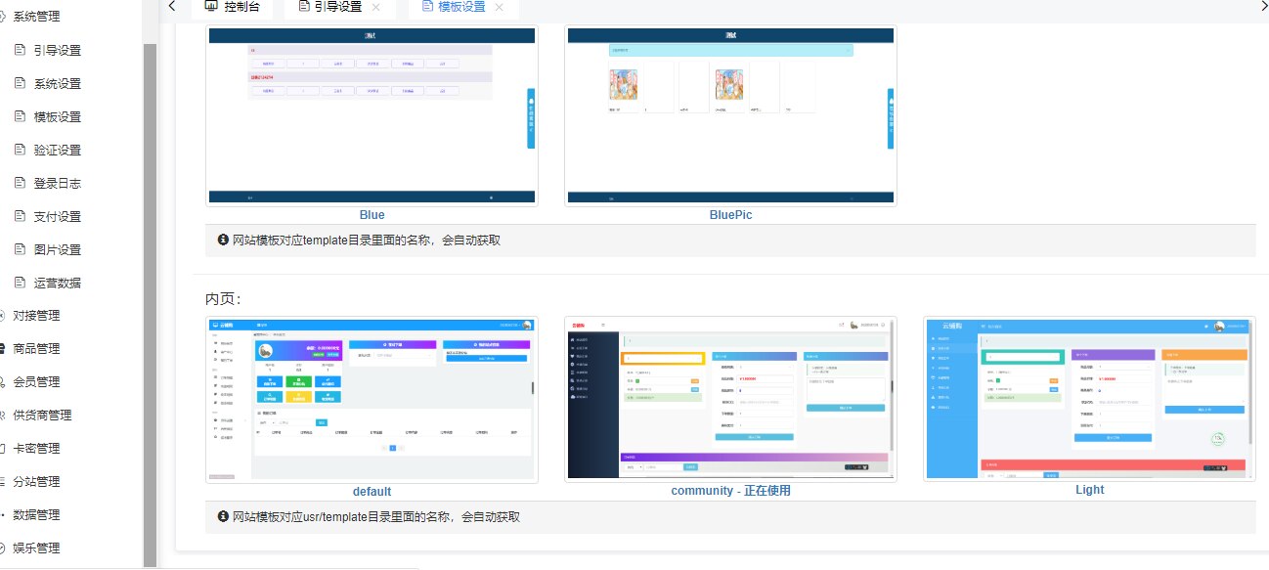This screenshot has height=570, width=1269.
Task: Select the Light template link
Action: coord(1089,490)
